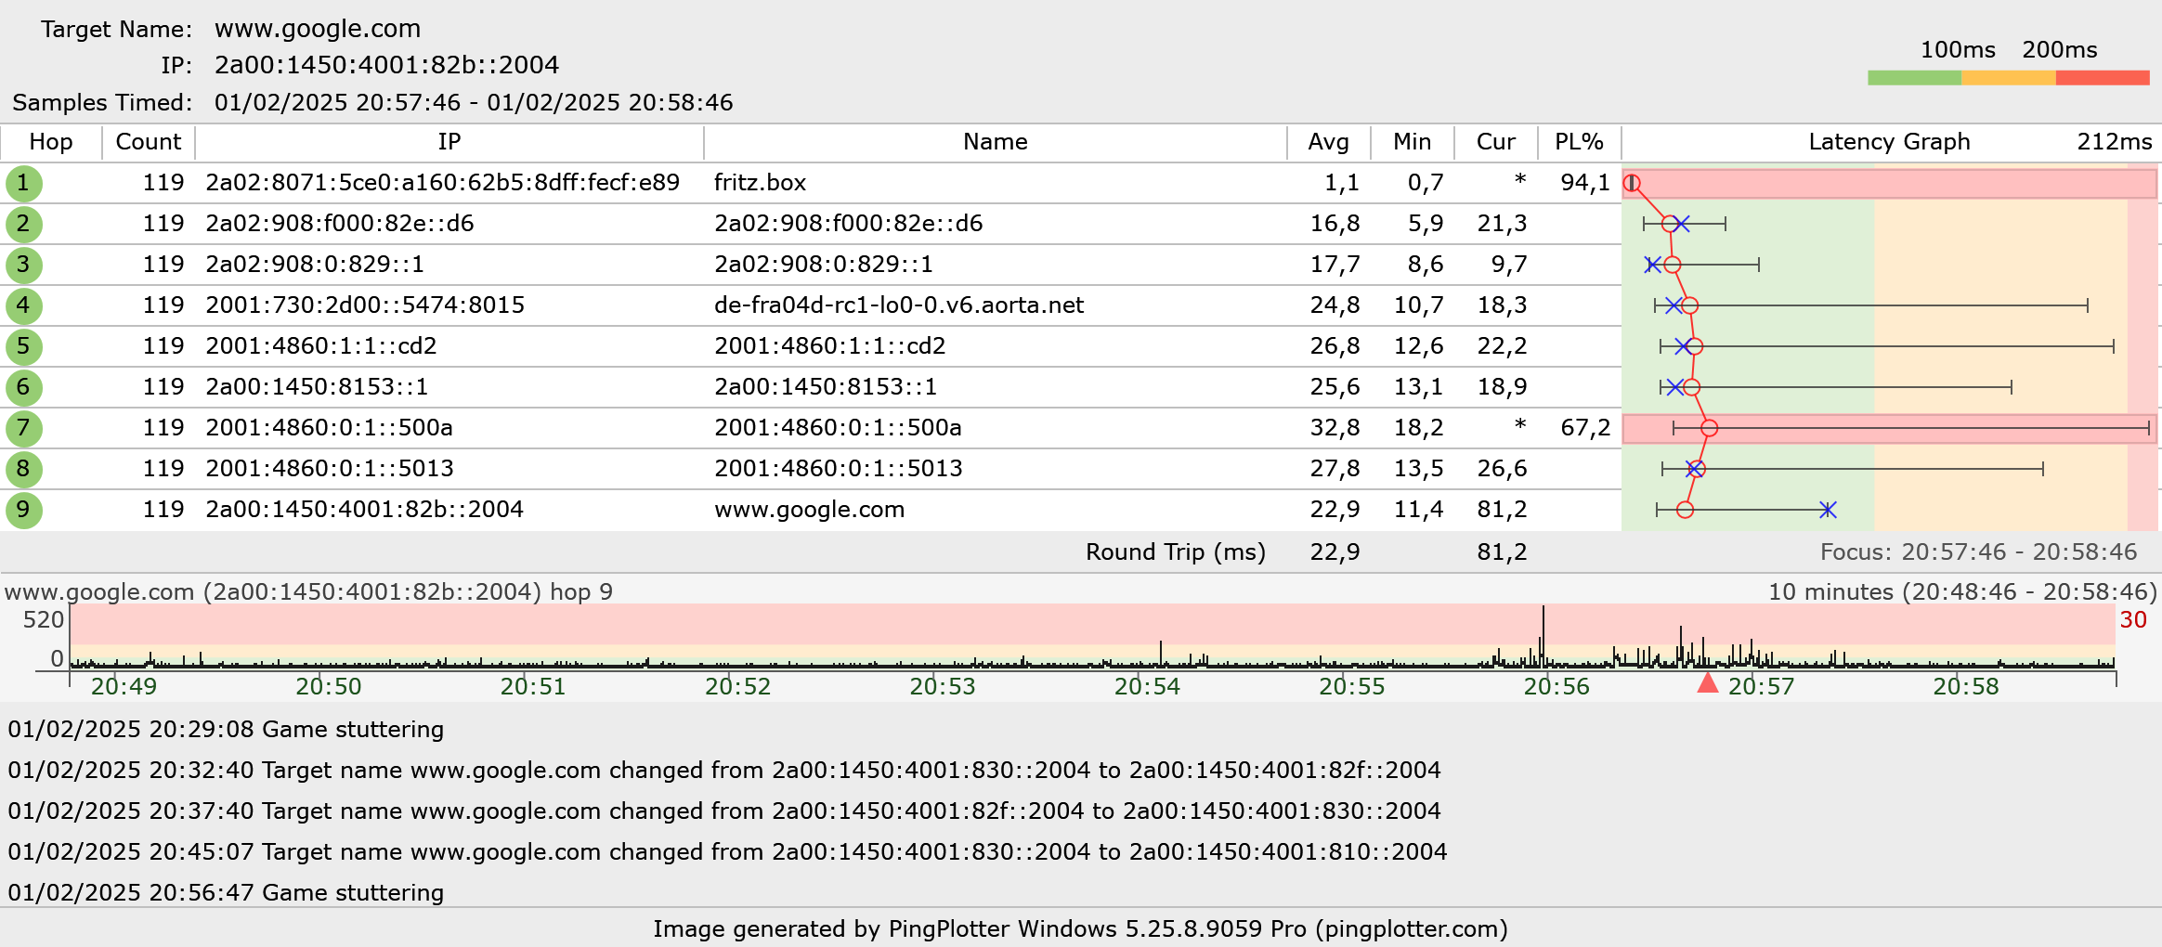The height and width of the screenshot is (947, 2162).
Task: Click the Min column header
Action: [x=1413, y=142]
